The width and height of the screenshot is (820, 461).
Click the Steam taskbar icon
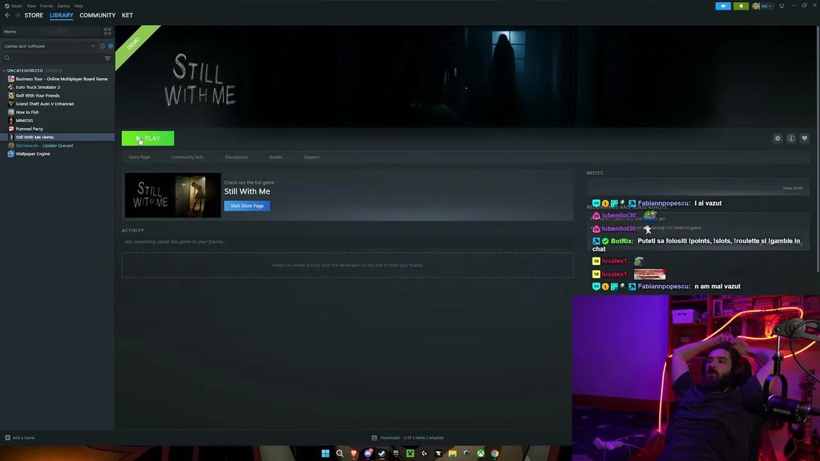(x=382, y=453)
